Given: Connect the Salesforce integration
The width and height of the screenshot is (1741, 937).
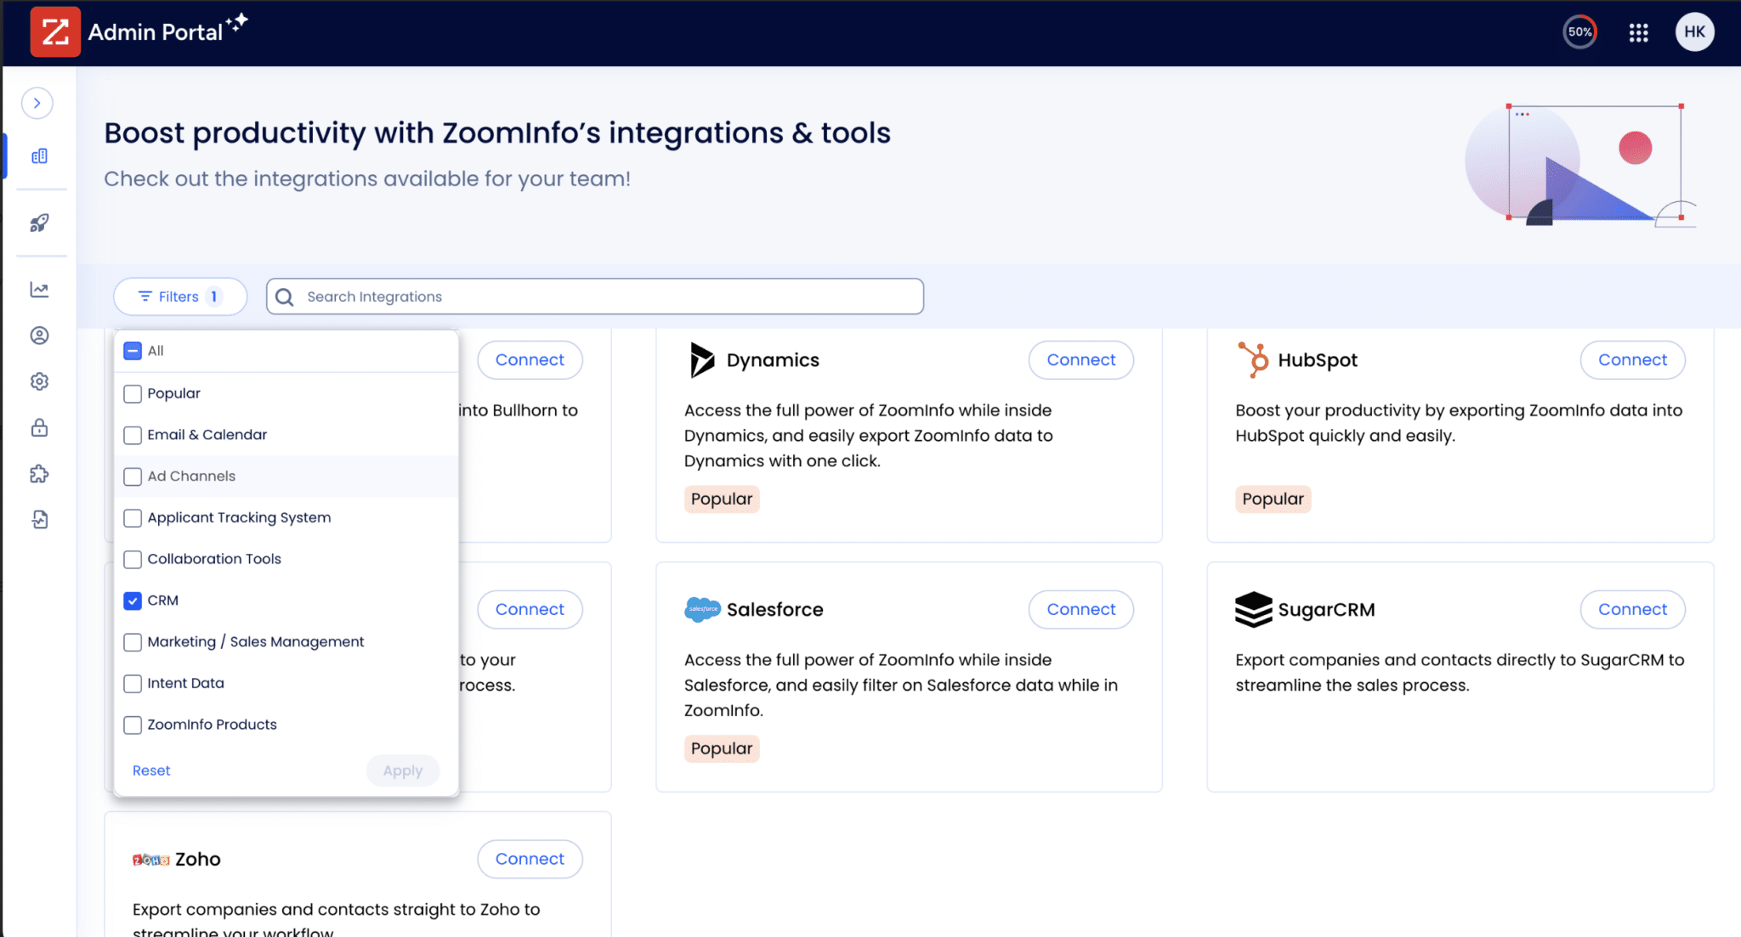Looking at the screenshot, I should click(1080, 609).
